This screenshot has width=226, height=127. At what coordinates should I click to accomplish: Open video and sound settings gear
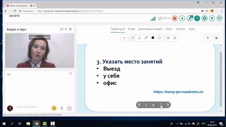click(70, 29)
